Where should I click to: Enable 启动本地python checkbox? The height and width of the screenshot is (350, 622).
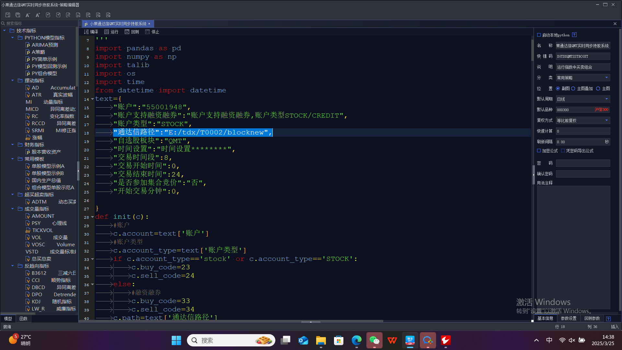(x=539, y=35)
